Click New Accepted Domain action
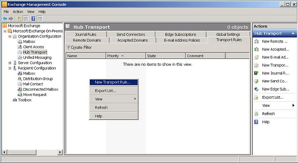This screenshot has height=163, width=298. coord(275,49)
